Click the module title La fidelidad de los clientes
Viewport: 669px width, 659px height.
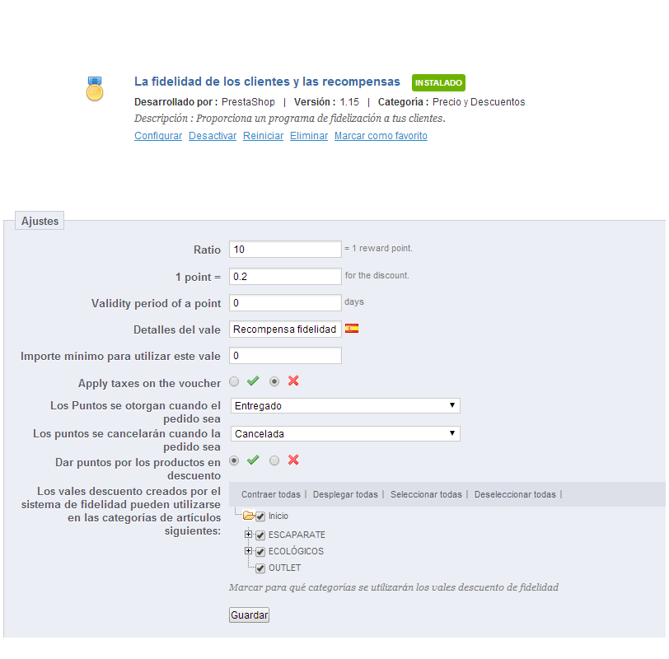[267, 82]
